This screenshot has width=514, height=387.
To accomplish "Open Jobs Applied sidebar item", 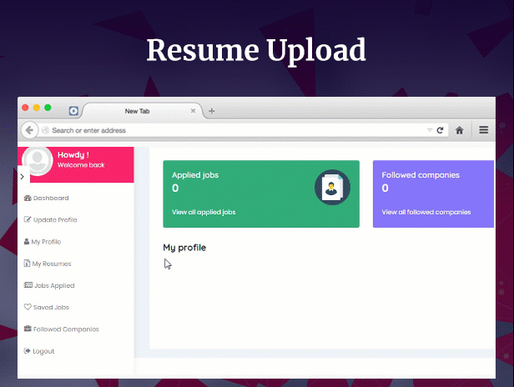I will (x=49, y=285).
